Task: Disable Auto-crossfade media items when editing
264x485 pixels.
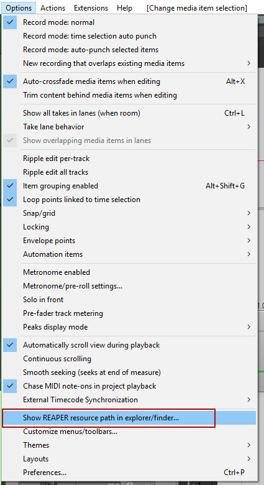Action: click(129, 81)
